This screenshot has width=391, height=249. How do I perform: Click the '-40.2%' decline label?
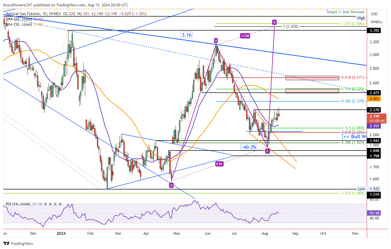(249, 147)
